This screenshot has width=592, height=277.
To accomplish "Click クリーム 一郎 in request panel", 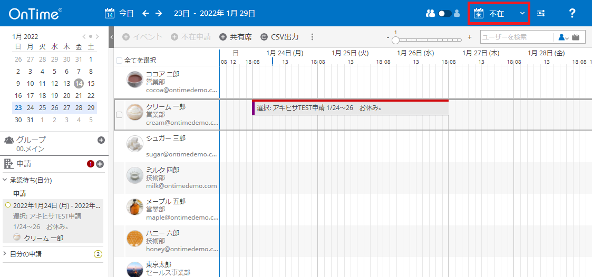I will coord(43,238).
